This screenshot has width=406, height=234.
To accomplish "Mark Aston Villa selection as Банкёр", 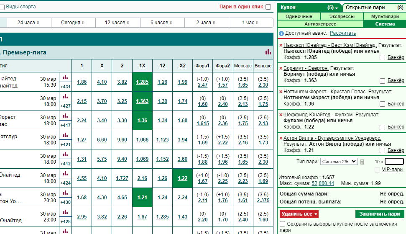I will [382, 151].
